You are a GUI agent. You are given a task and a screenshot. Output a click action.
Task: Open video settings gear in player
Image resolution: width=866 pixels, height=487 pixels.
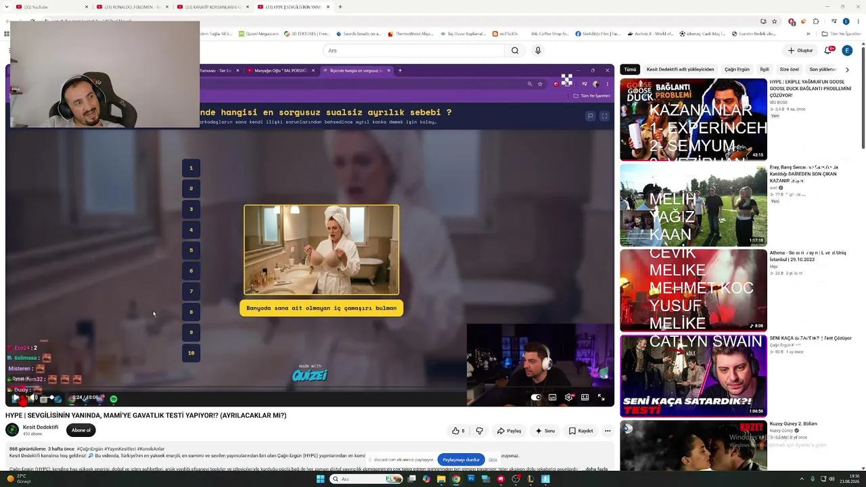point(568,398)
